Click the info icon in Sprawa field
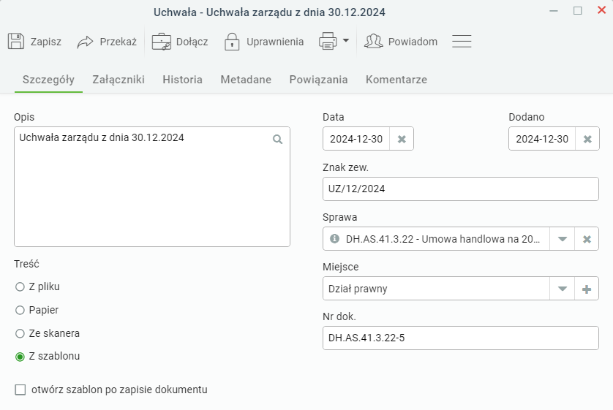613x410 pixels. tap(334, 238)
